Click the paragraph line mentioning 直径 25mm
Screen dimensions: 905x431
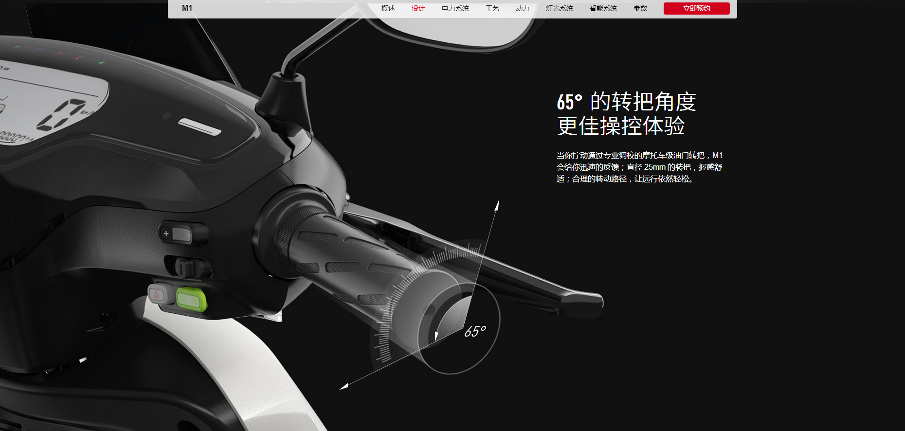[x=639, y=167]
